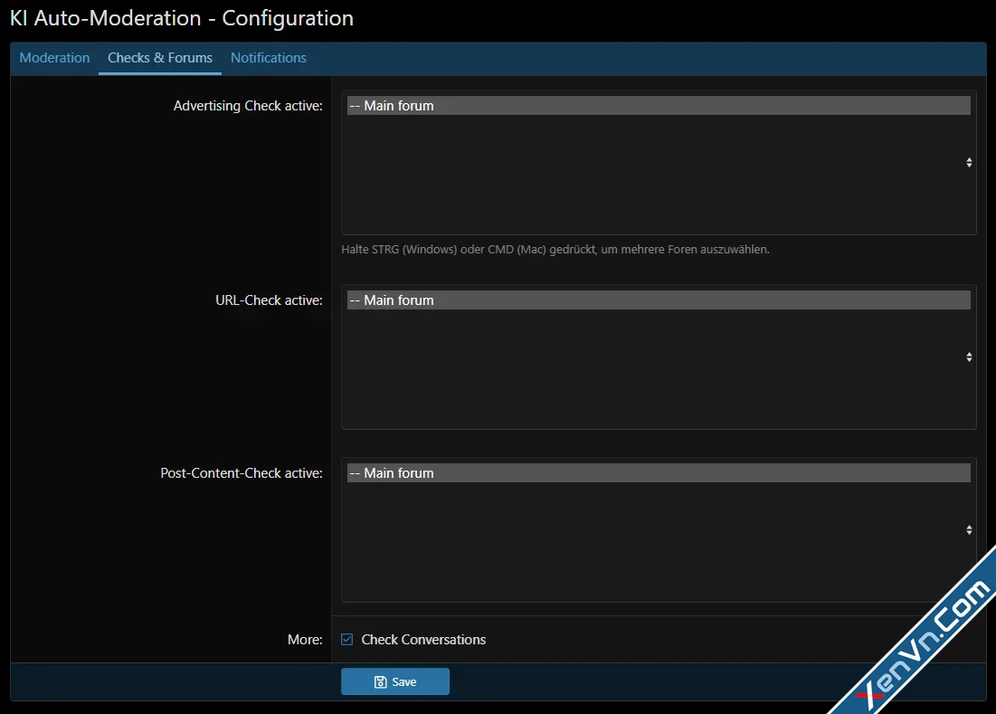Image resolution: width=996 pixels, height=714 pixels.
Task: Click the Save button
Action: coord(395,681)
